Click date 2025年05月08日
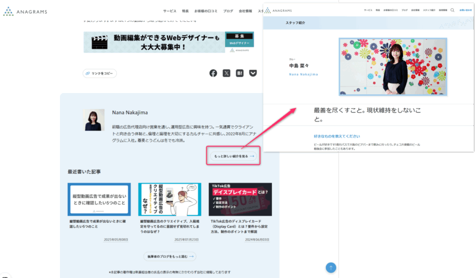475x278 pixels. point(116,239)
